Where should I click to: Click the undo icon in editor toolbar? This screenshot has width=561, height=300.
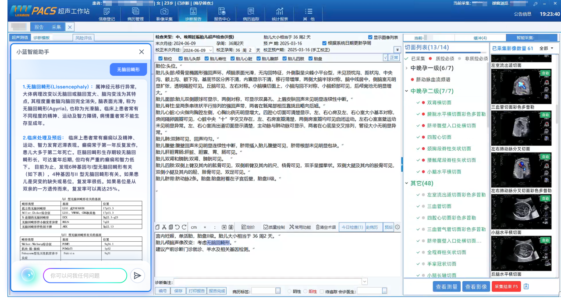pyautogui.click(x=177, y=227)
